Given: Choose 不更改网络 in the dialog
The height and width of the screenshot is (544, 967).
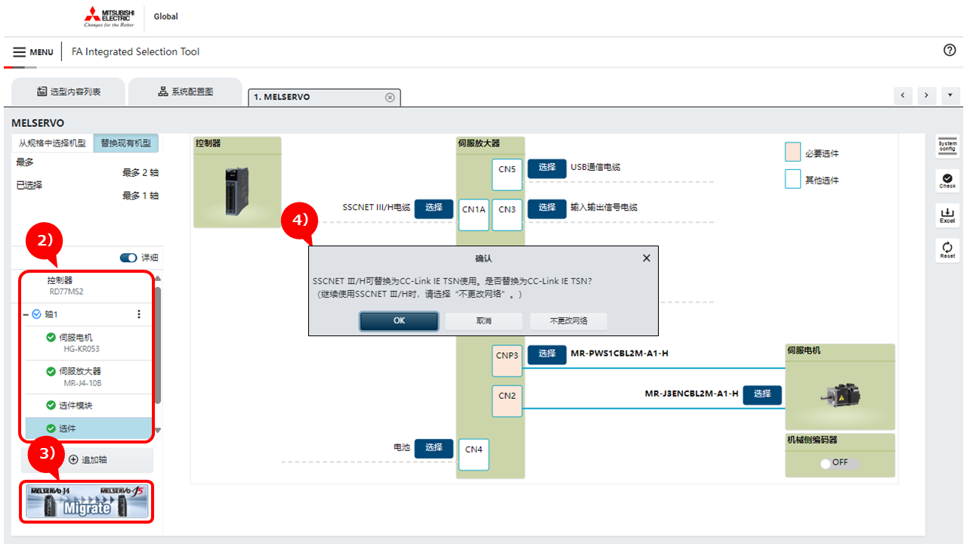Looking at the screenshot, I should coord(569,321).
